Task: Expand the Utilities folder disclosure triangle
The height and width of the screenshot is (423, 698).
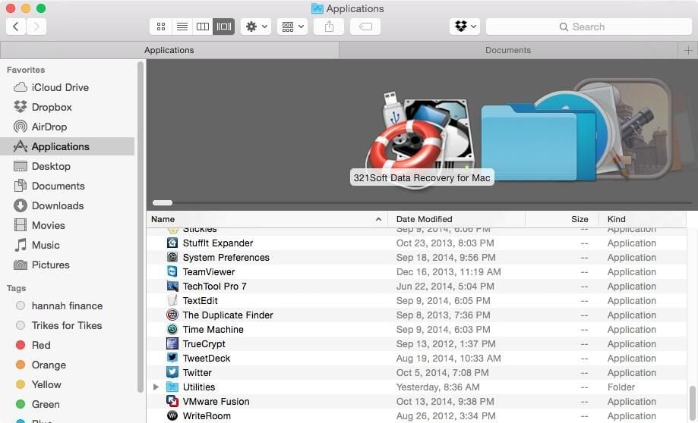Action: pyautogui.click(x=156, y=387)
